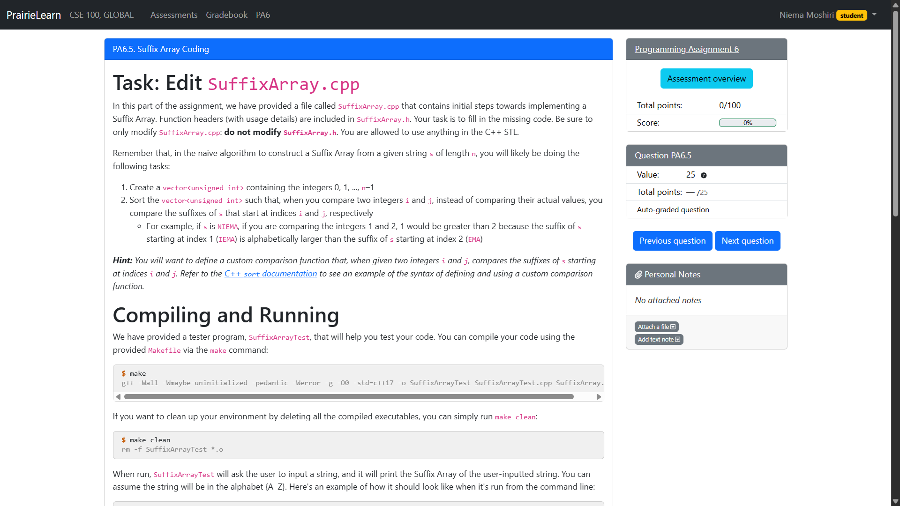The width and height of the screenshot is (900, 506).
Task: Expand the Attach a file dropdown
Action: 656,327
